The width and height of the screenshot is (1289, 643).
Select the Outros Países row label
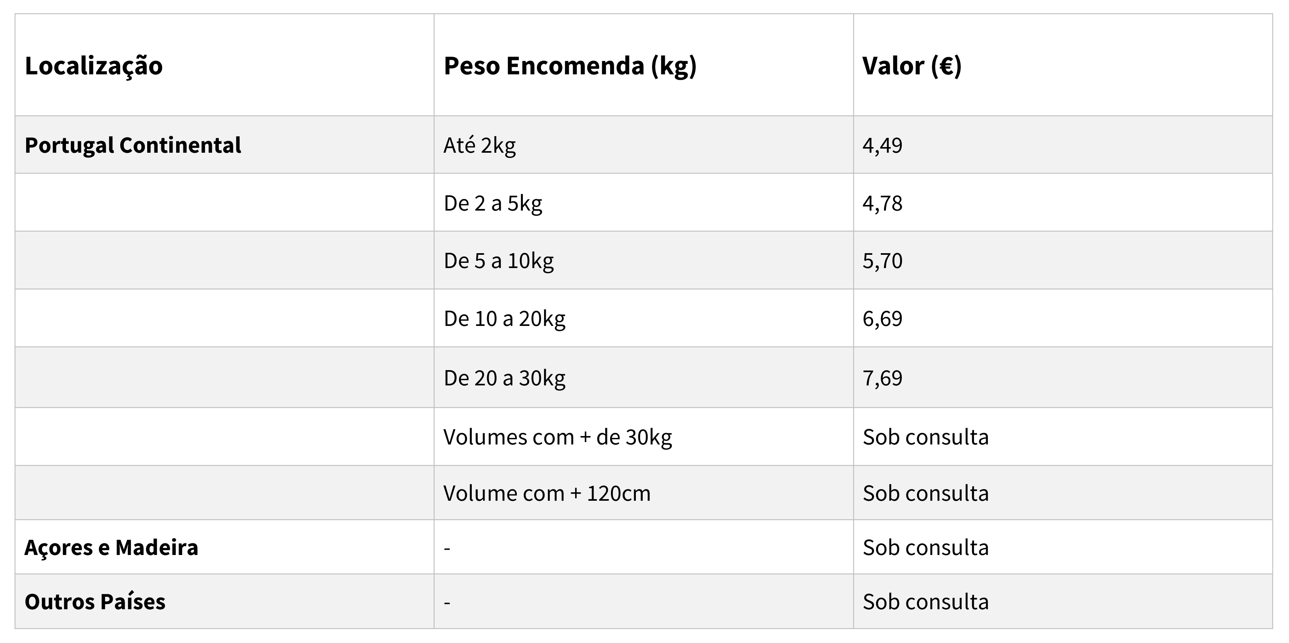pos(95,602)
